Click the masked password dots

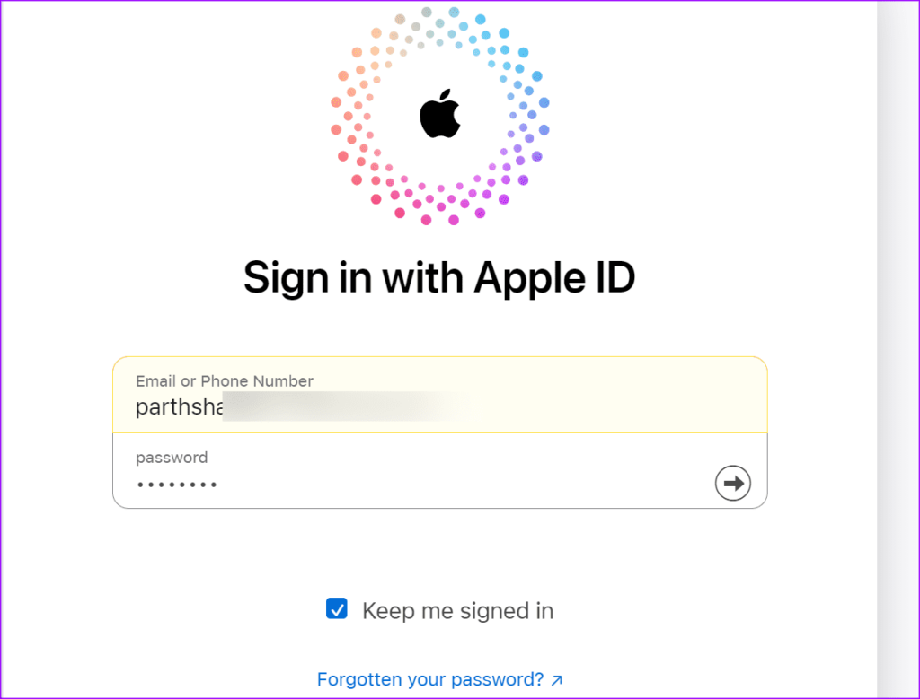pyautogui.click(x=177, y=485)
